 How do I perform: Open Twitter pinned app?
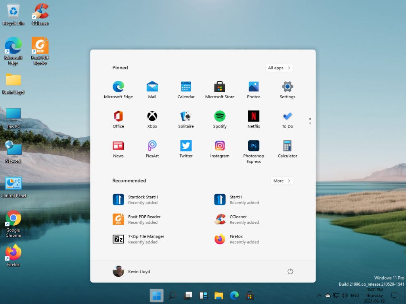[186, 149]
